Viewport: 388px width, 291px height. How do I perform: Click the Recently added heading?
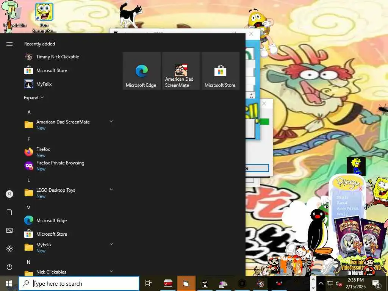pos(39,44)
